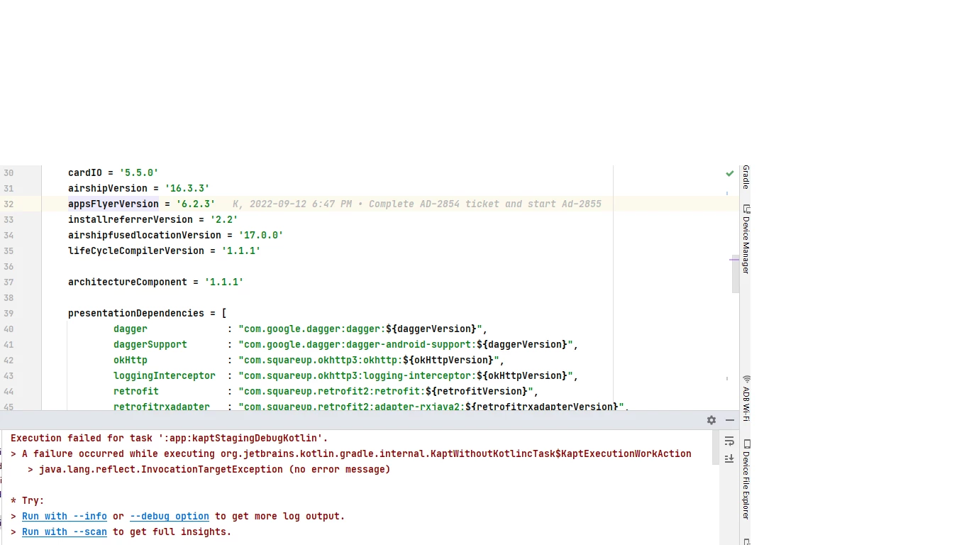969x545 pixels.
Task: Open the ADB Wi-Fi side tab
Action: click(746, 399)
